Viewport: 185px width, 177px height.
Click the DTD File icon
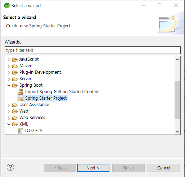point(21,131)
